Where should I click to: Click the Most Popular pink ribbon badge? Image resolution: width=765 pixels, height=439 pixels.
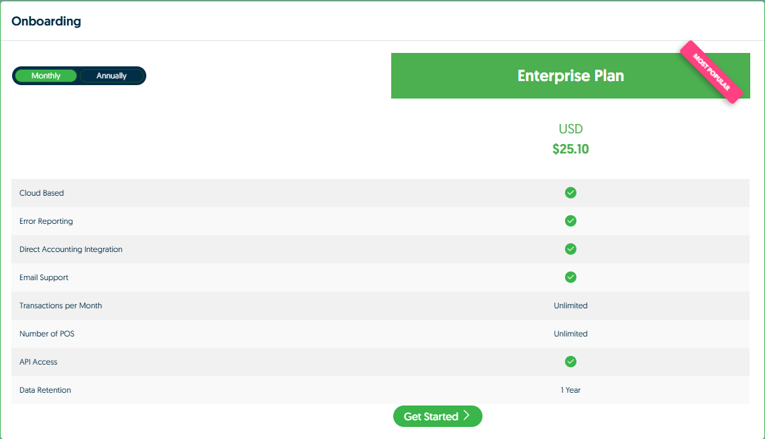[711, 72]
